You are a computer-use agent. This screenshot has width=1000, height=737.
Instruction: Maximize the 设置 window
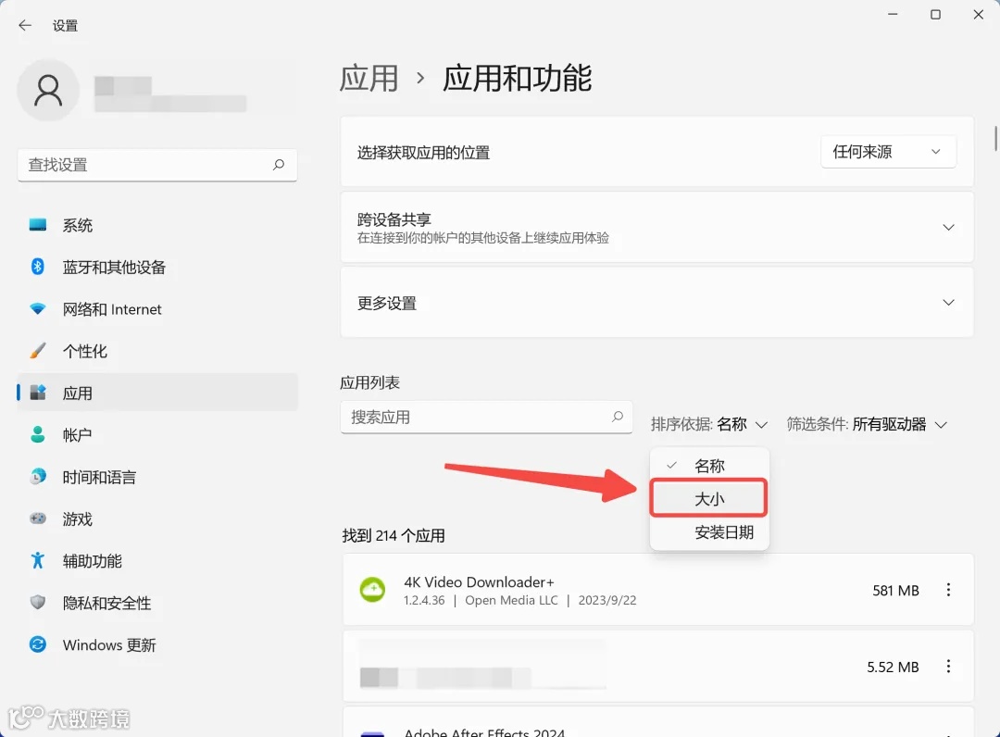935,14
